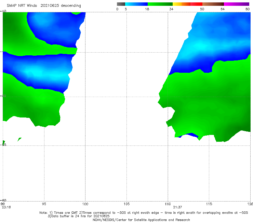
Task: Click the latitude axis label '-40'
Action: coord(3,11)
